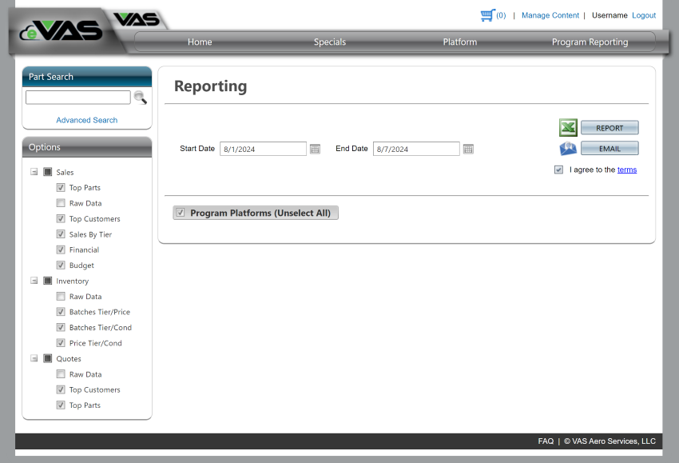This screenshot has height=463, width=679.
Task: Click the Excel export icon
Action: (x=568, y=127)
